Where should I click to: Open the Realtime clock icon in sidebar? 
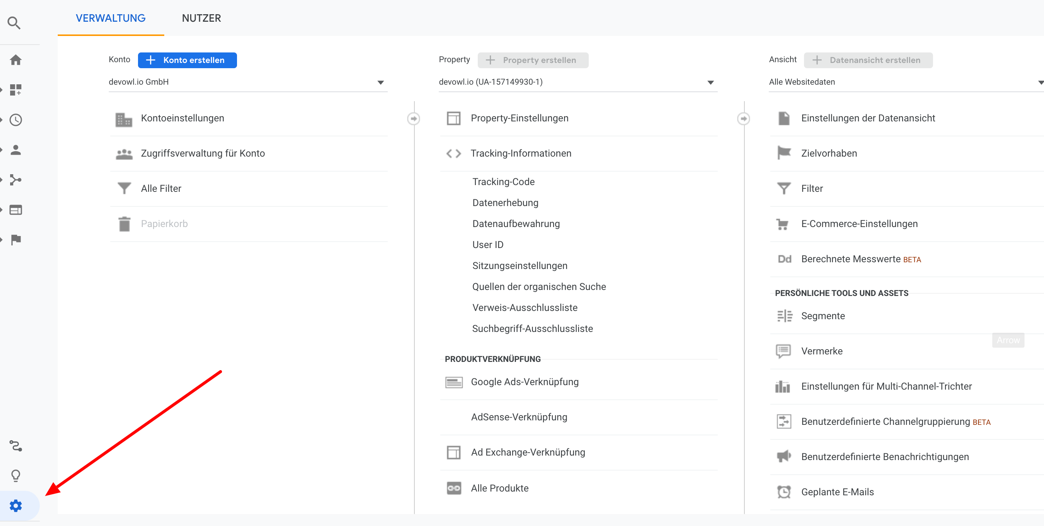tap(16, 120)
